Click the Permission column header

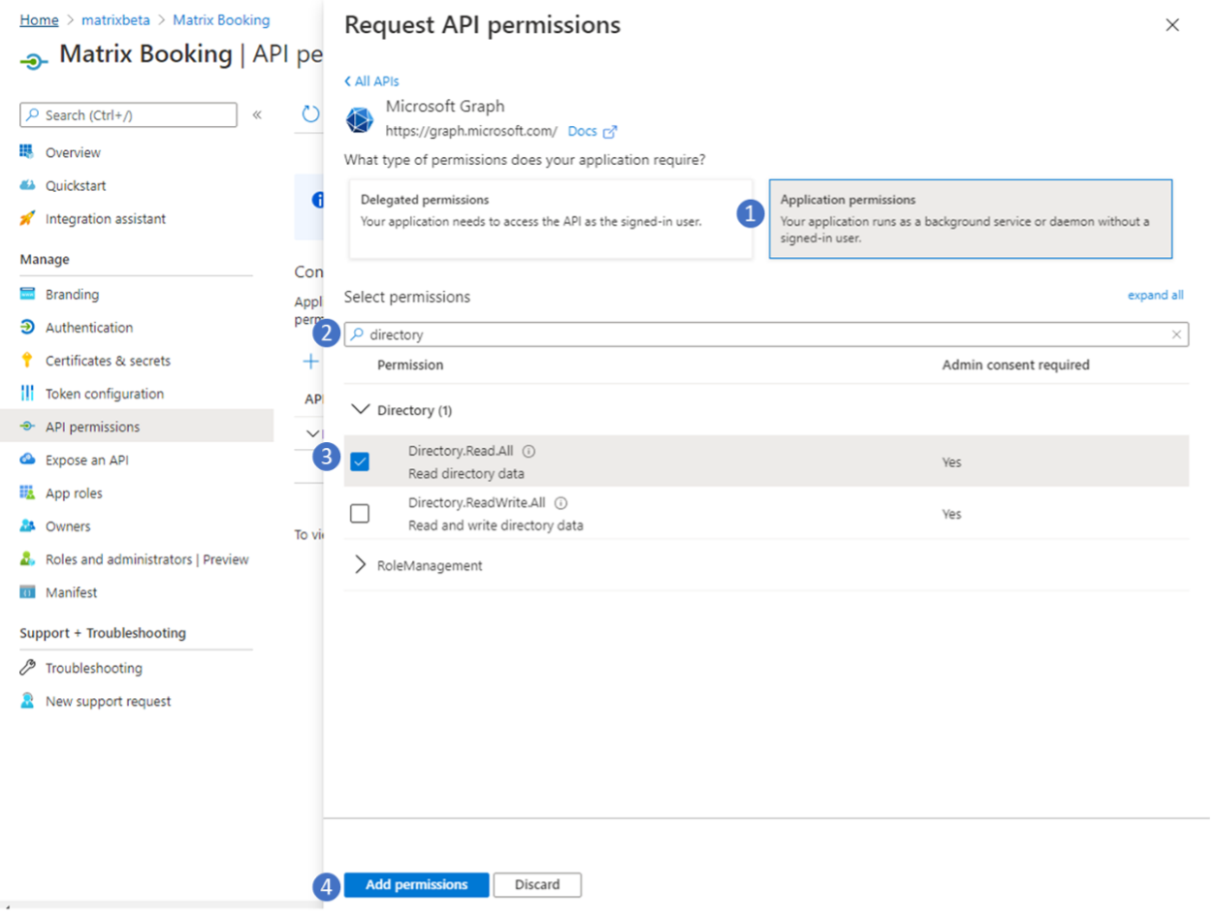(x=410, y=365)
